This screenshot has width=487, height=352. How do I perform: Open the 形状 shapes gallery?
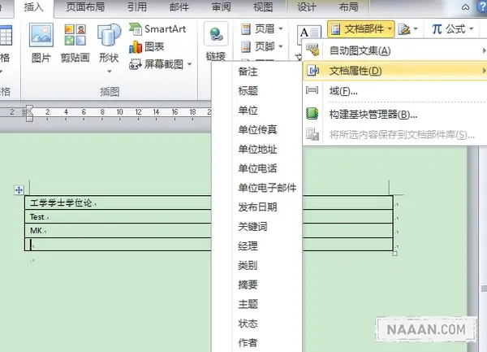coord(109,42)
